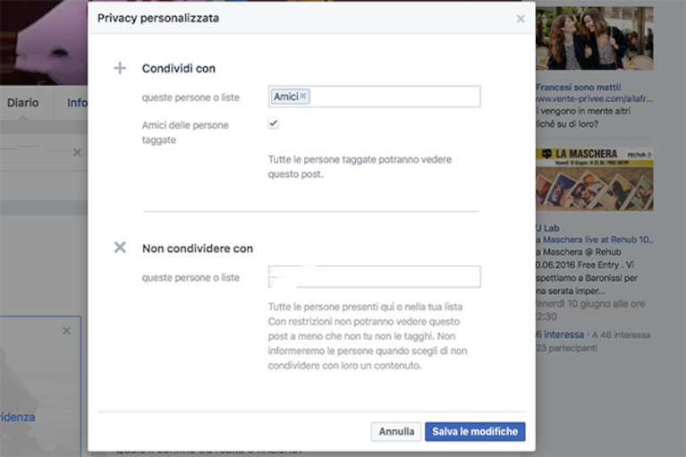Open the Diario tab behind the dialog

coord(22,103)
